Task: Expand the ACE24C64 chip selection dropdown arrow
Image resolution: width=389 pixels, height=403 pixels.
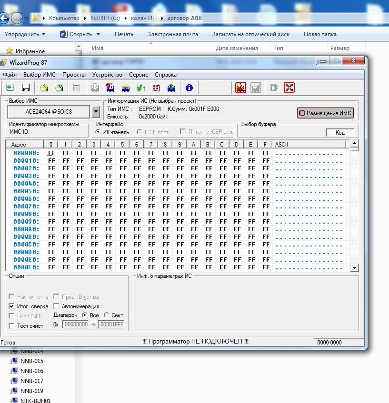Action: (95, 112)
